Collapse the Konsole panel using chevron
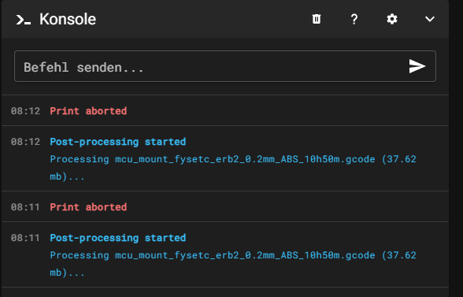Image resolution: width=463 pixels, height=297 pixels. pos(430,19)
